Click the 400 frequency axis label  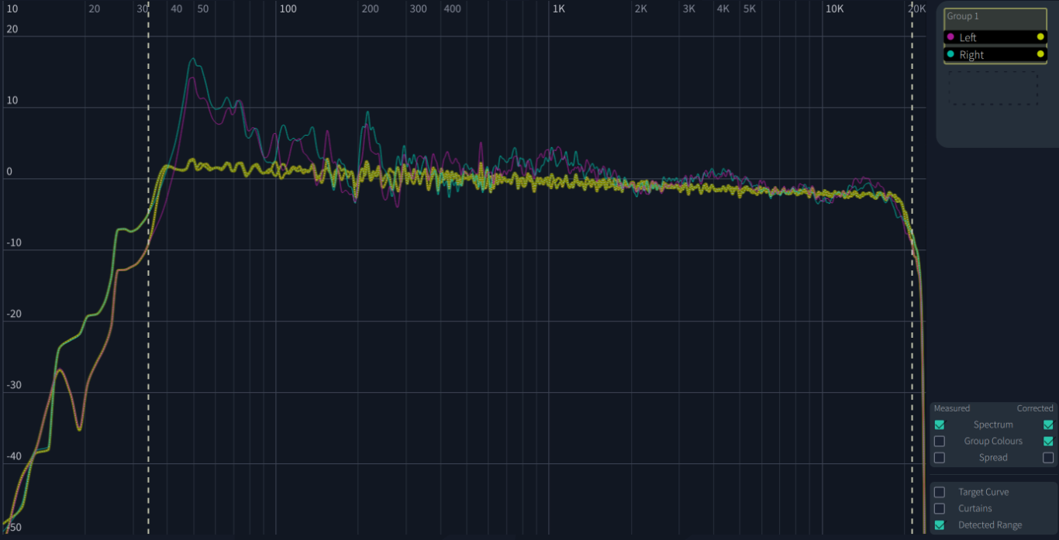pyautogui.click(x=452, y=9)
